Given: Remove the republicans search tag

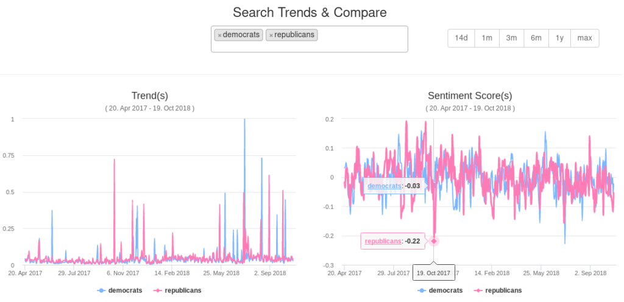Looking at the screenshot, I should click(x=271, y=35).
